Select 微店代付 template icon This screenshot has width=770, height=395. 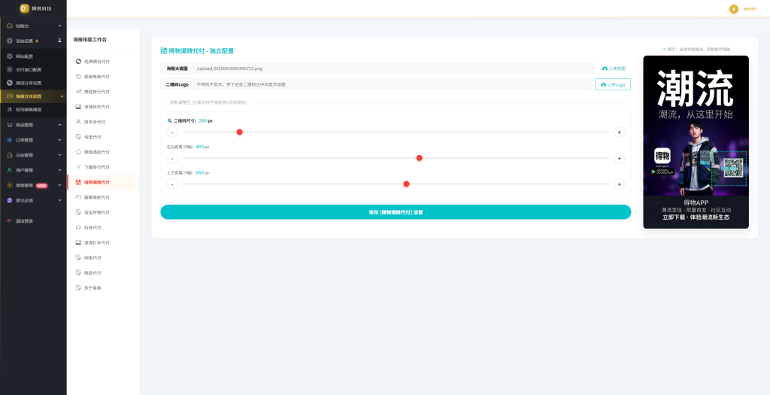[78, 272]
